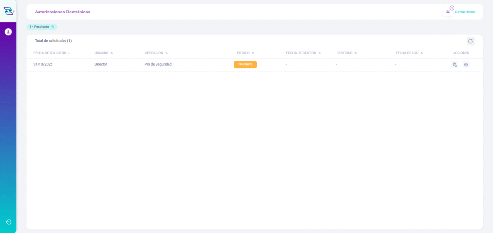
Task: Open the user profile icon in the sidebar
Action: point(8,32)
